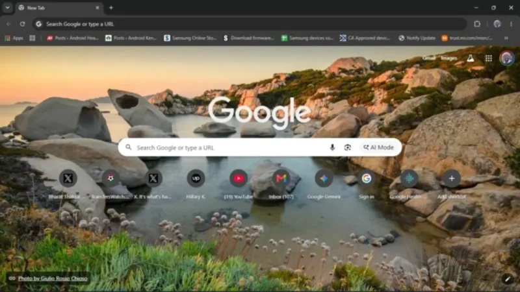Open the Gmail link

429,58
